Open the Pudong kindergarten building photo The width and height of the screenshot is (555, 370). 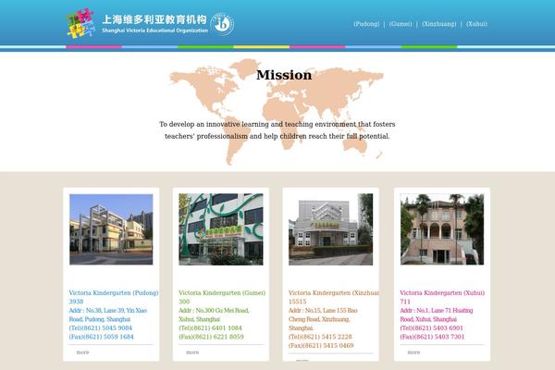(x=111, y=229)
